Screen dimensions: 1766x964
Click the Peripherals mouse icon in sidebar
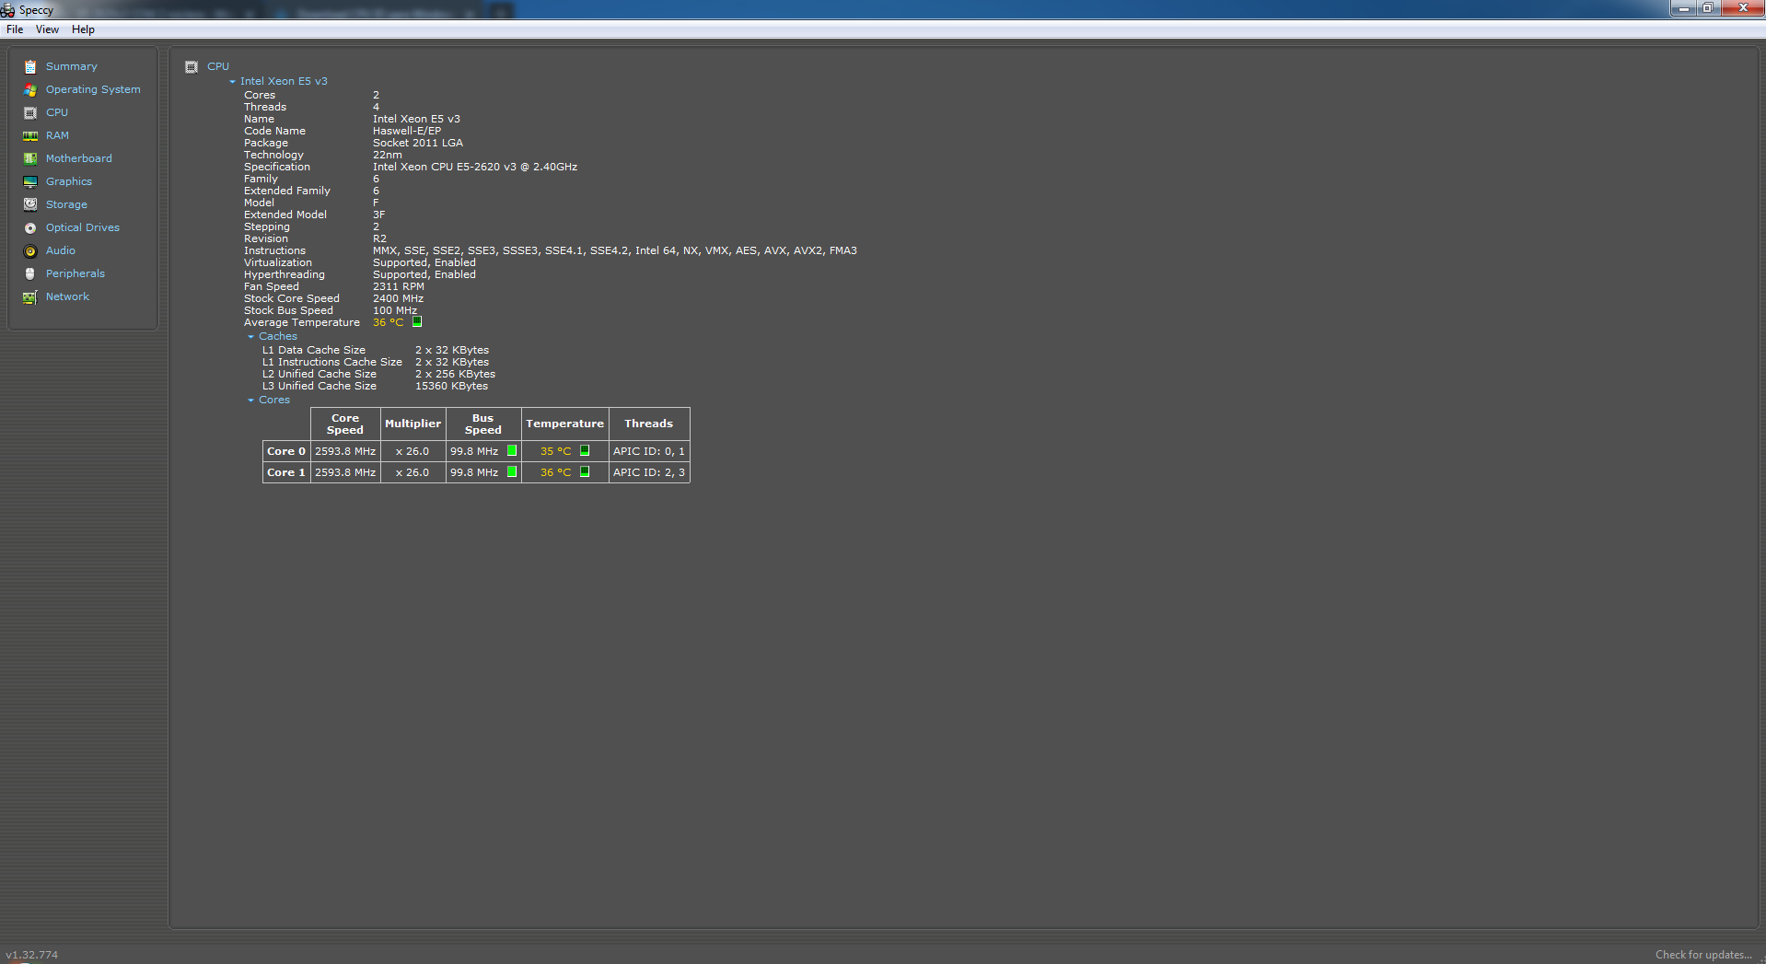(30, 273)
